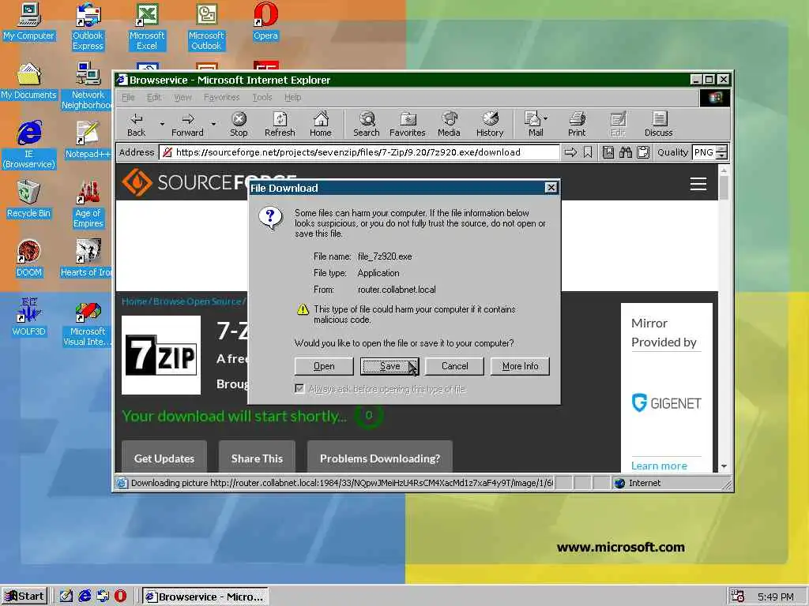Click Save in the File Download dialog
The height and width of the screenshot is (606, 809).
click(389, 366)
